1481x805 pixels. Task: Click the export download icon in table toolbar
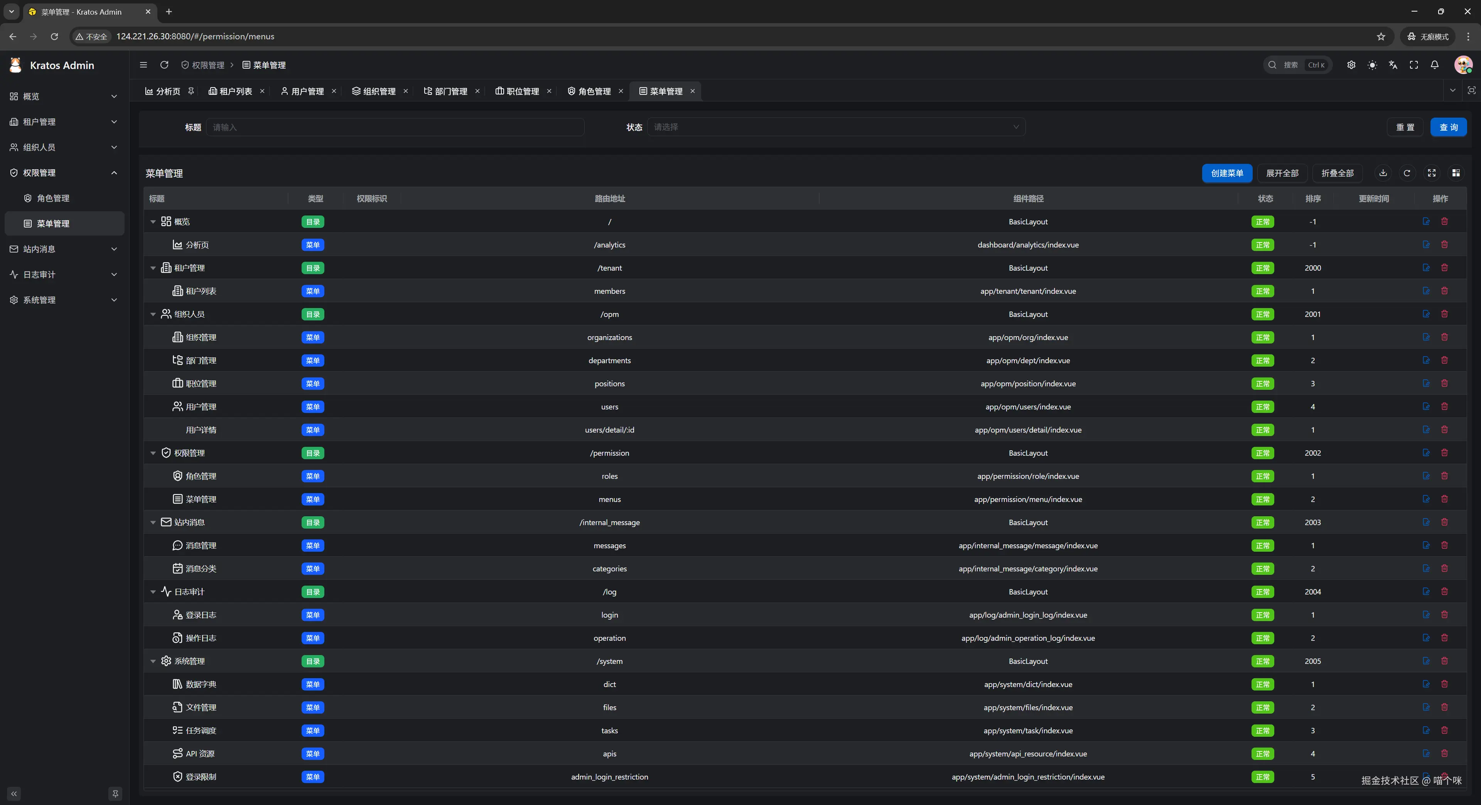pyautogui.click(x=1383, y=173)
